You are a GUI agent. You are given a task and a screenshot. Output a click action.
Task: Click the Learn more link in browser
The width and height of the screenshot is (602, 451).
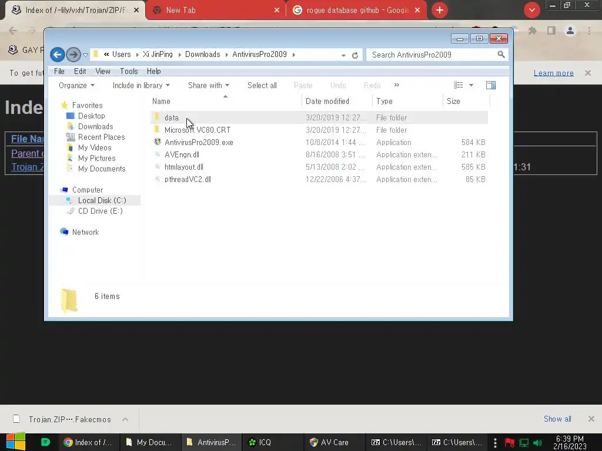pyautogui.click(x=553, y=73)
